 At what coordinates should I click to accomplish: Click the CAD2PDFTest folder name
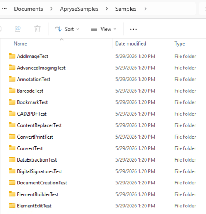point(32,114)
